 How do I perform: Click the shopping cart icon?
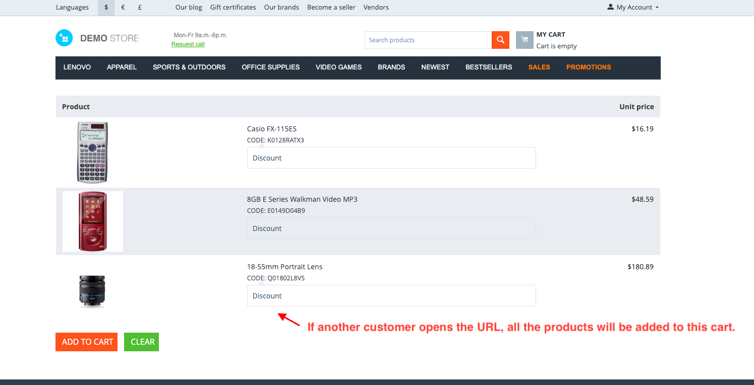click(x=525, y=40)
